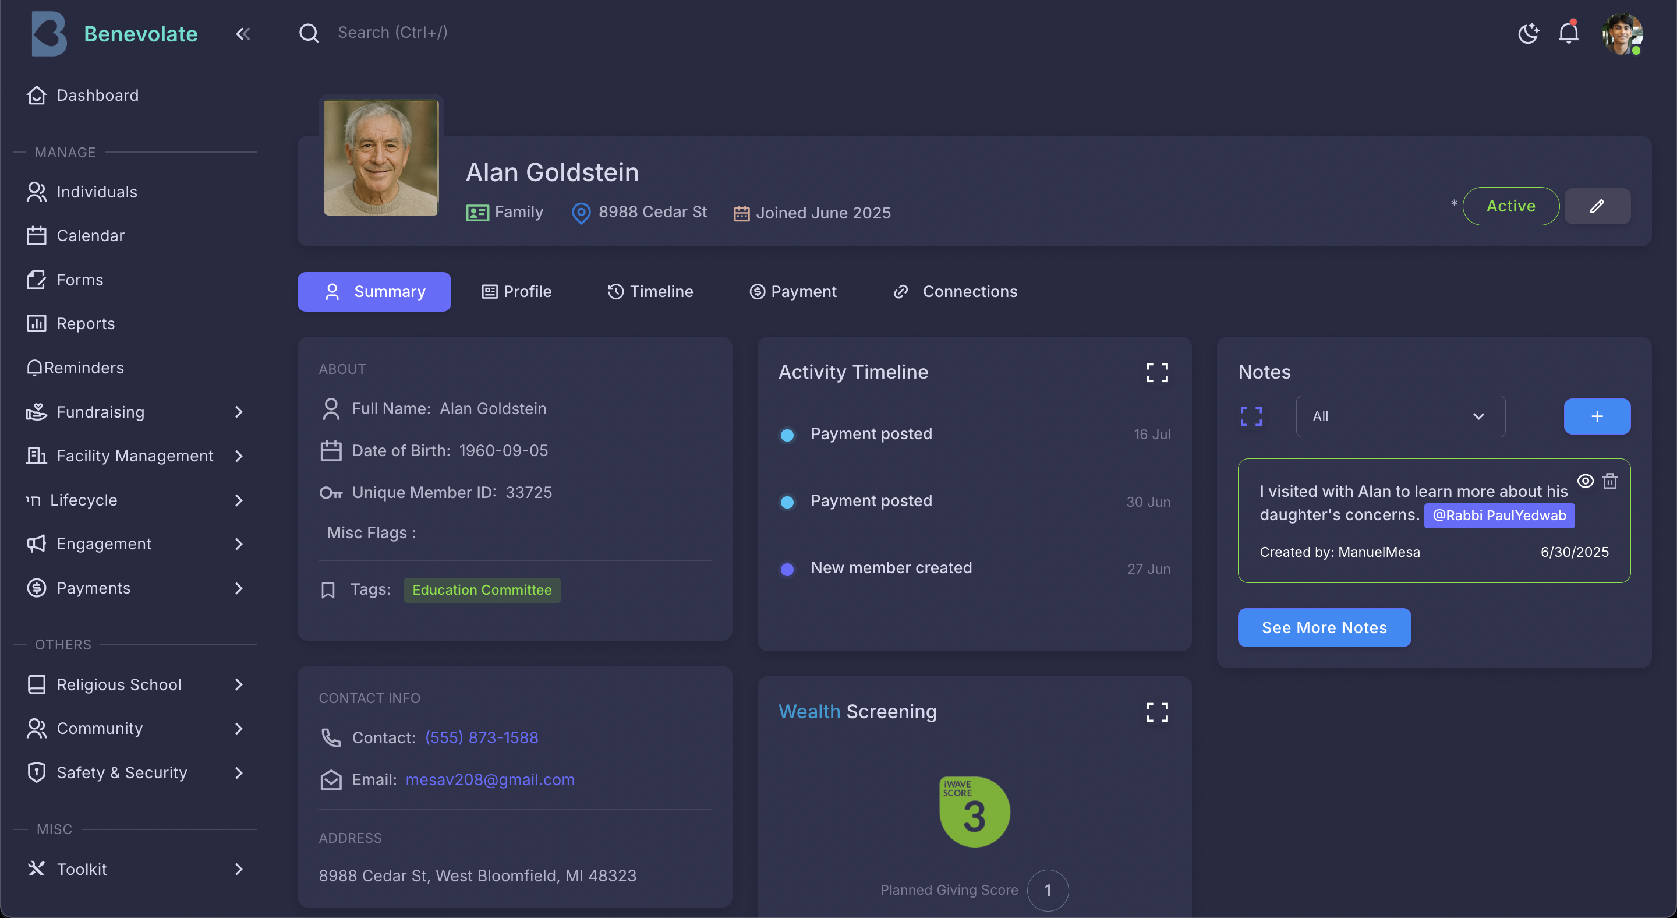The width and height of the screenshot is (1677, 918).
Task: Select the Education Committee tag
Action: click(482, 590)
